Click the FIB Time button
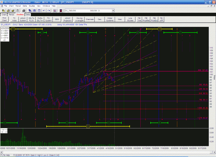 tap(139, 19)
